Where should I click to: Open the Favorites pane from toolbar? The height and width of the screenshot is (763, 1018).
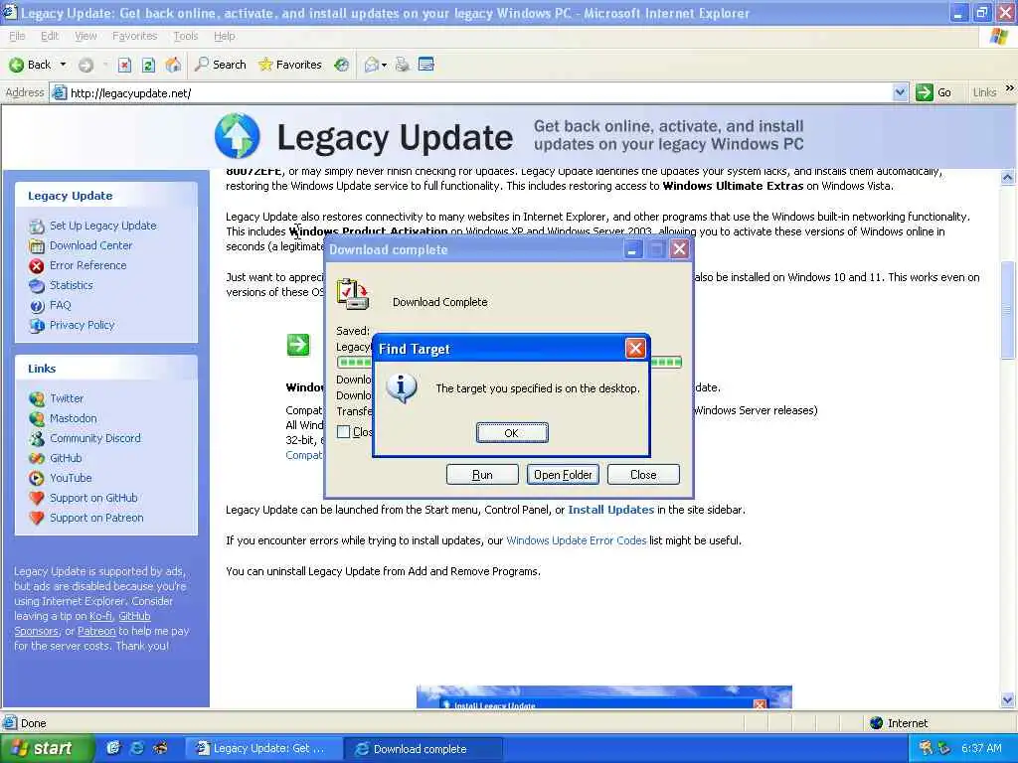290,65
